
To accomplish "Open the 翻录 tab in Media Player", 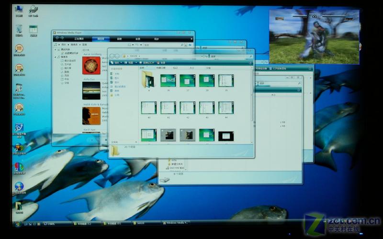I will (119, 39).
